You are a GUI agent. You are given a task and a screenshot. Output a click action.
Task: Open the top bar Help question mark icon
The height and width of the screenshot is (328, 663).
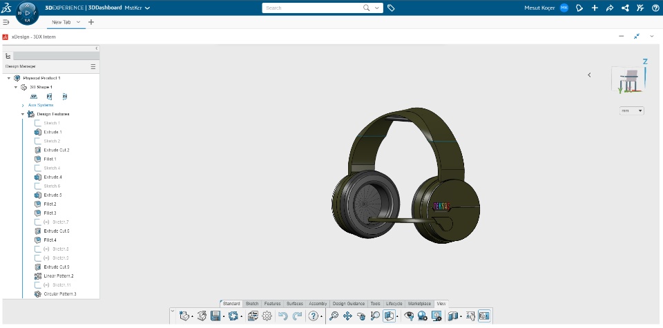[655, 8]
